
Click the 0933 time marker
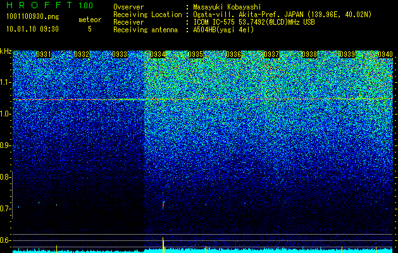120,54
